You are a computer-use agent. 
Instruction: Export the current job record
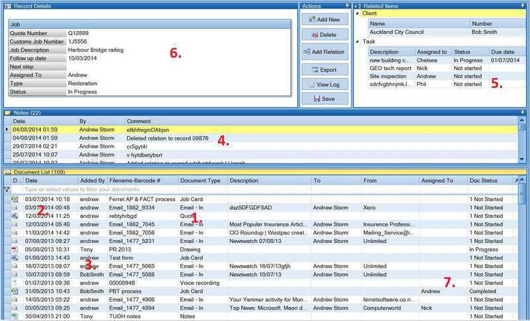[323, 69]
